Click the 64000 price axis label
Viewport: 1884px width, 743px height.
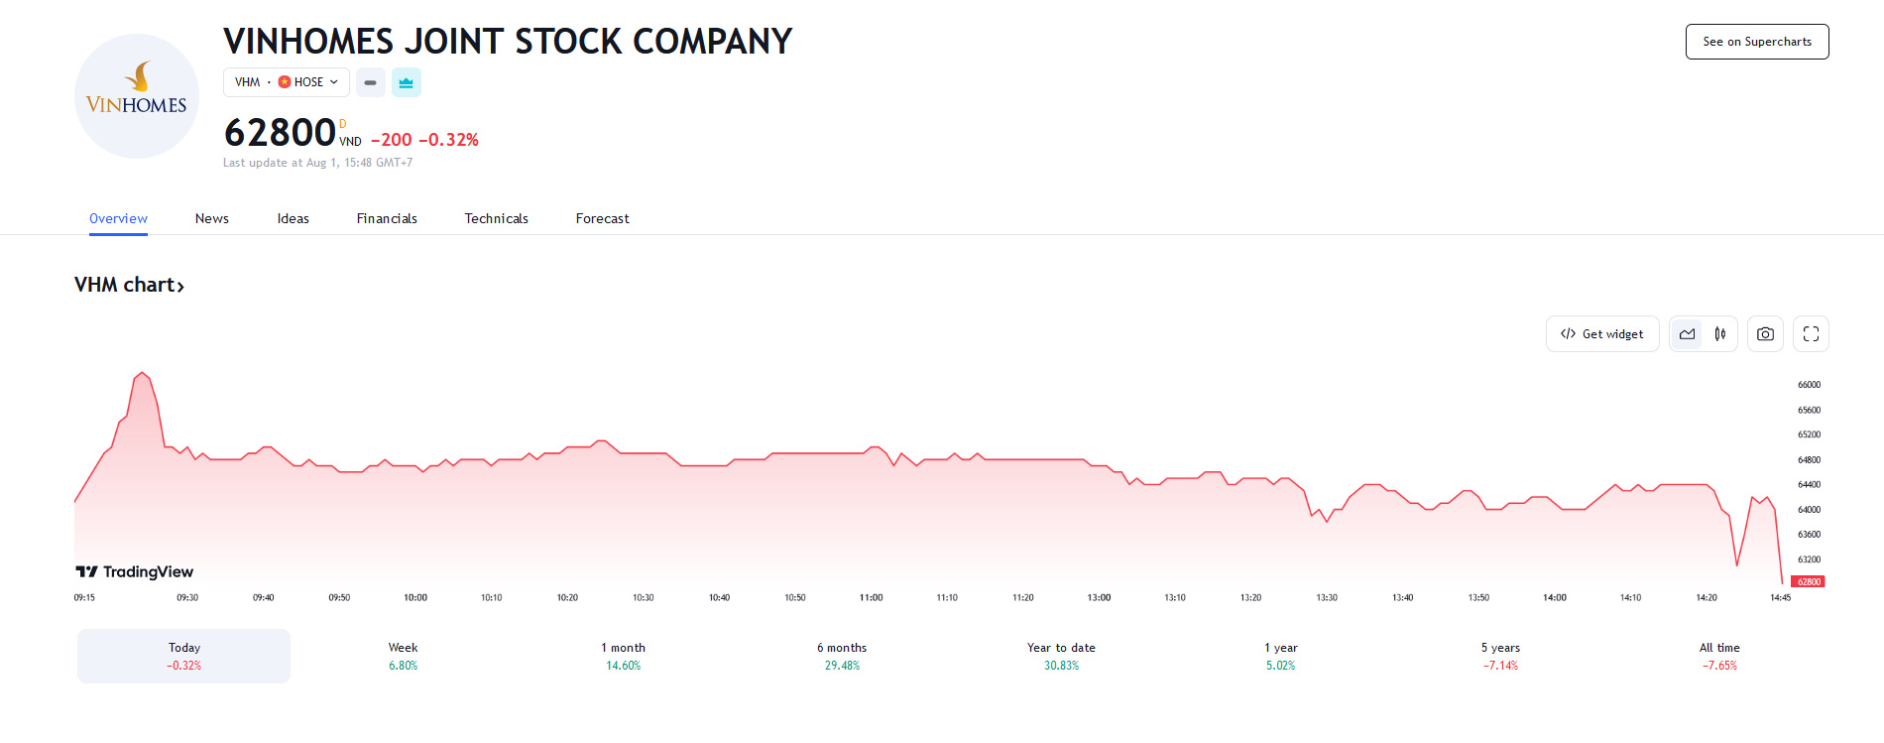pyautogui.click(x=1810, y=510)
